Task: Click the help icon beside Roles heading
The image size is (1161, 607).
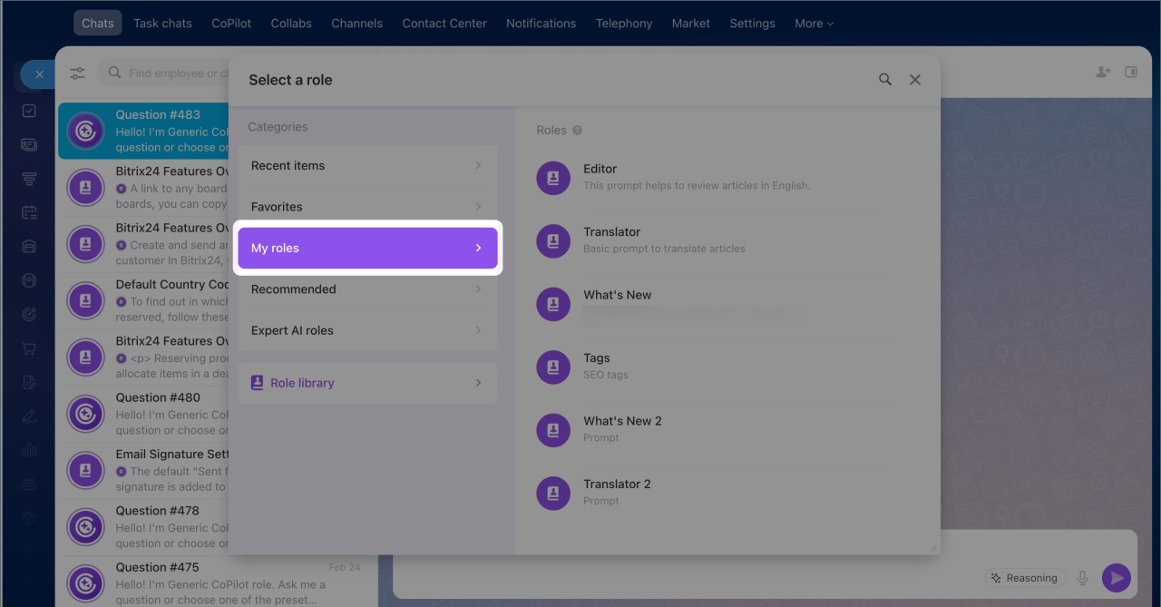Action: click(x=577, y=131)
